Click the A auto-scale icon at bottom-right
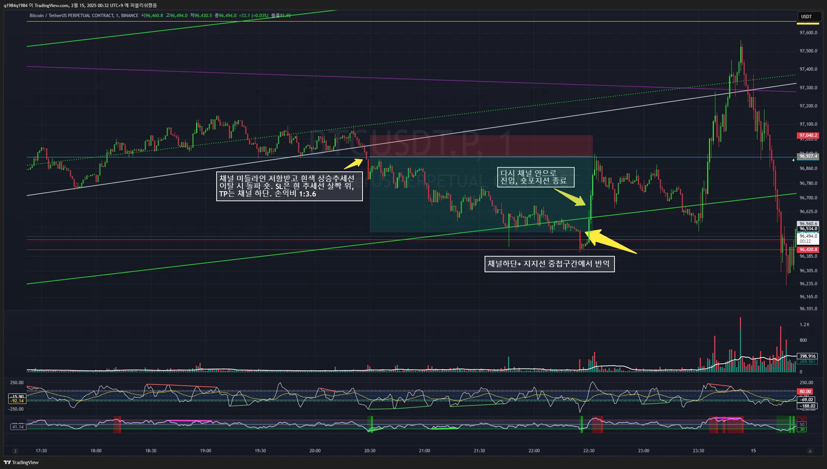The image size is (827, 469). [x=810, y=451]
